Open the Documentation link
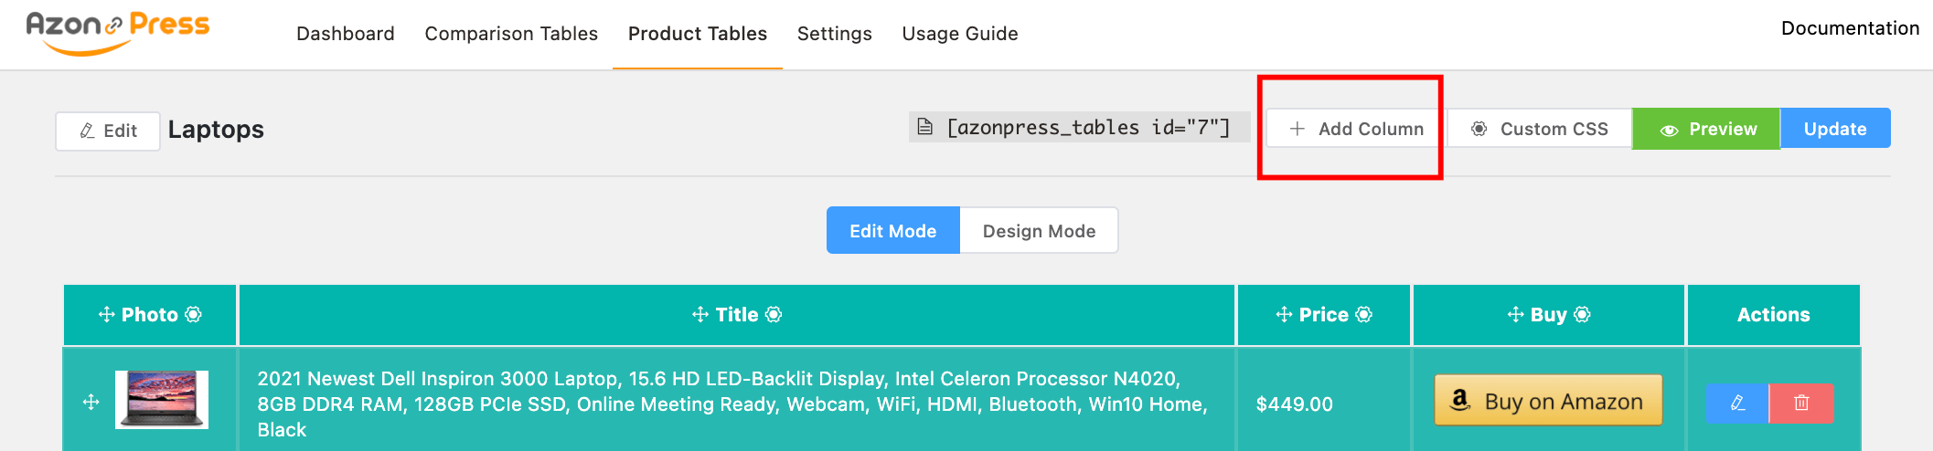Image resolution: width=1933 pixels, height=451 pixels. pos(1850,28)
